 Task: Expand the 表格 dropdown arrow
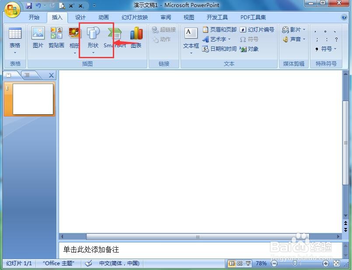pos(15,53)
